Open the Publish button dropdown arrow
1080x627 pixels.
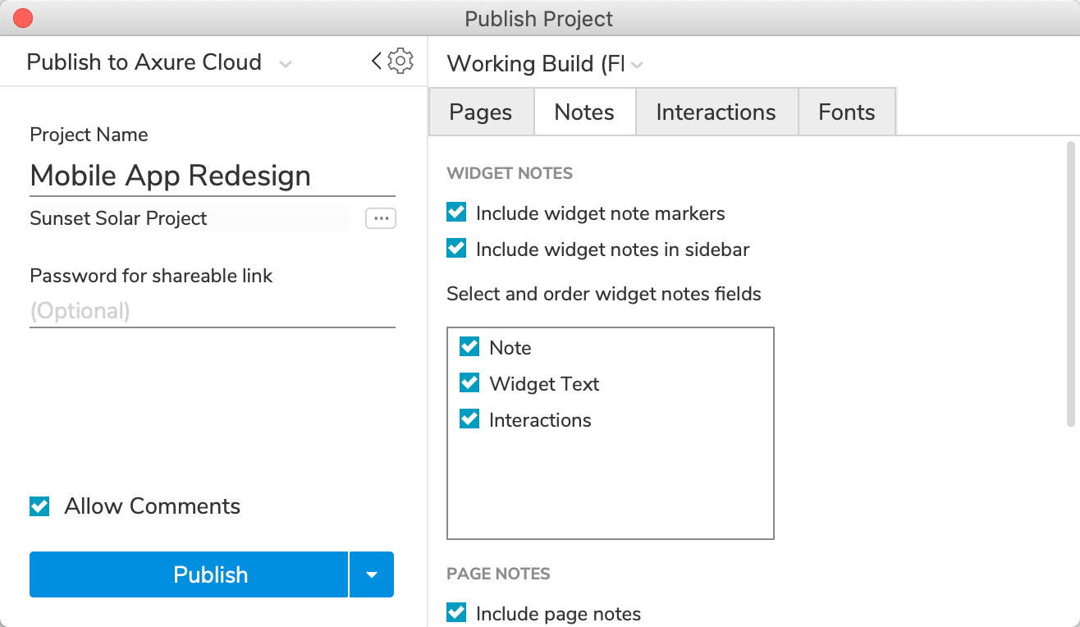[x=372, y=574]
